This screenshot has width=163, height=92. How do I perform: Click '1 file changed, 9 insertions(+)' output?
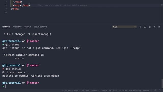tap(28, 34)
